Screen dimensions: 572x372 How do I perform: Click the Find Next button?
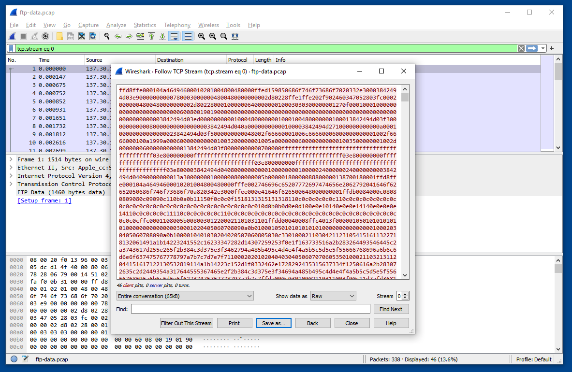point(391,309)
